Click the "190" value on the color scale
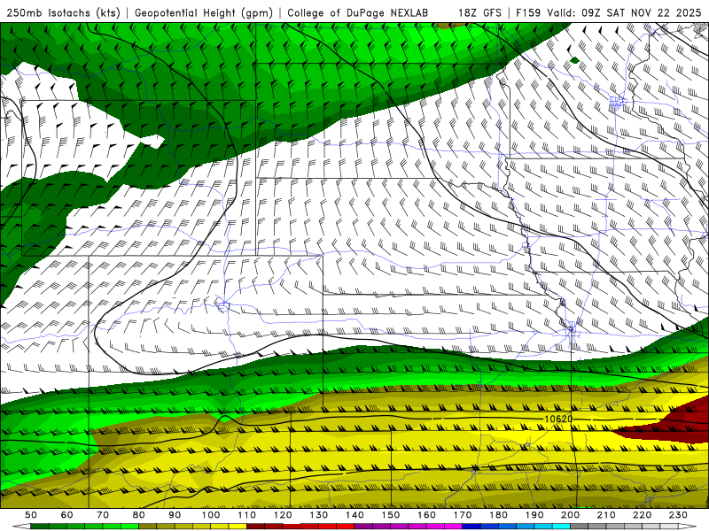The height and width of the screenshot is (531, 709). [x=534, y=515]
